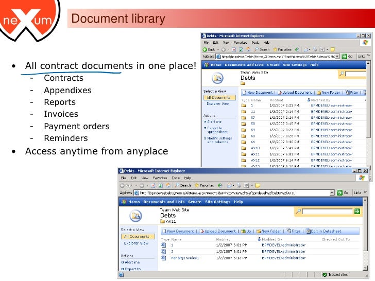Expand Links chevron in rear window
The height and width of the screenshot is (281, 375).
pyautogui.click(x=368, y=56)
